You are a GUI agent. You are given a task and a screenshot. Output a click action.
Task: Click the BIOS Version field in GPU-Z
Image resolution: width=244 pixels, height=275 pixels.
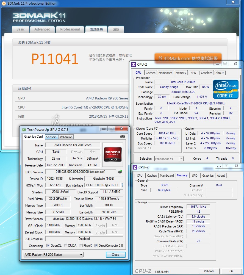pos(81,172)
